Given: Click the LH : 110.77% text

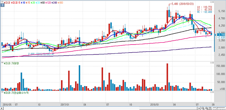Looking at the screenshot, I should (x=205, y=7).
